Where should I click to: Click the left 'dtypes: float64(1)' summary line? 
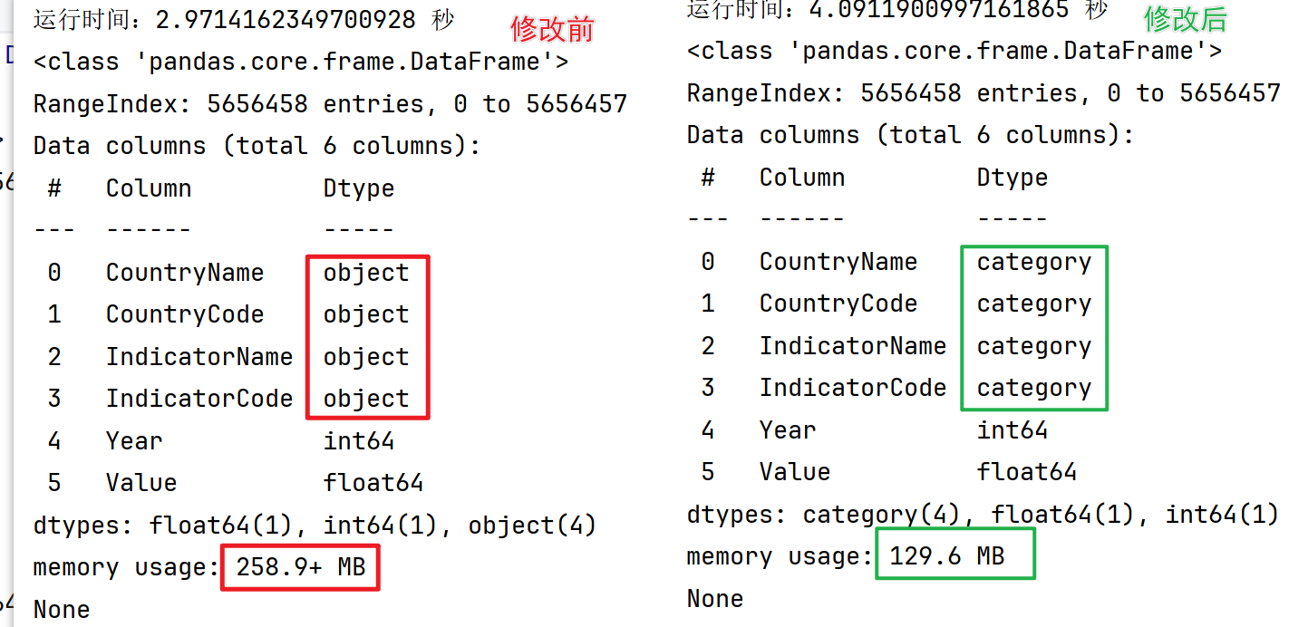[314, 526]
